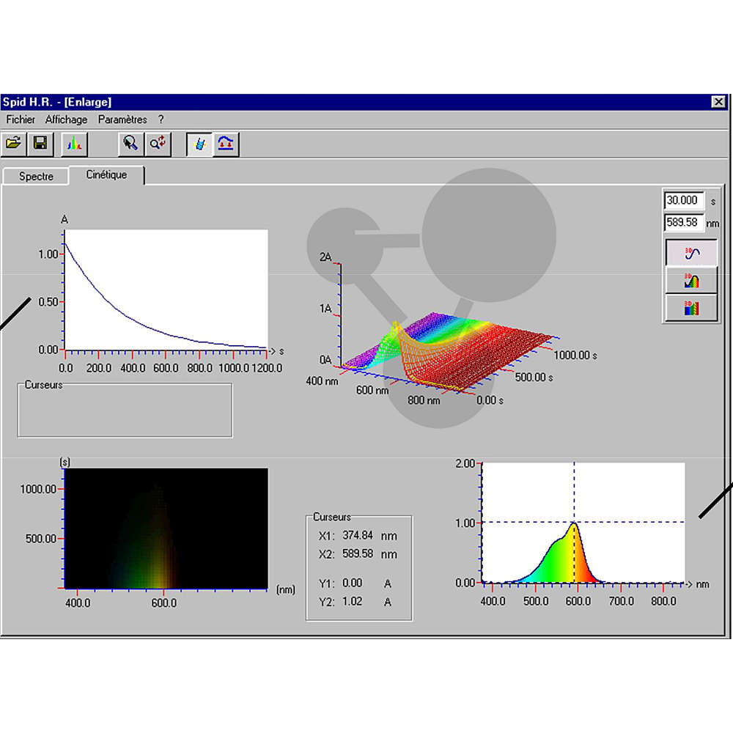Click the baseline curve with red arrows icon

click(x=226, y=144)
